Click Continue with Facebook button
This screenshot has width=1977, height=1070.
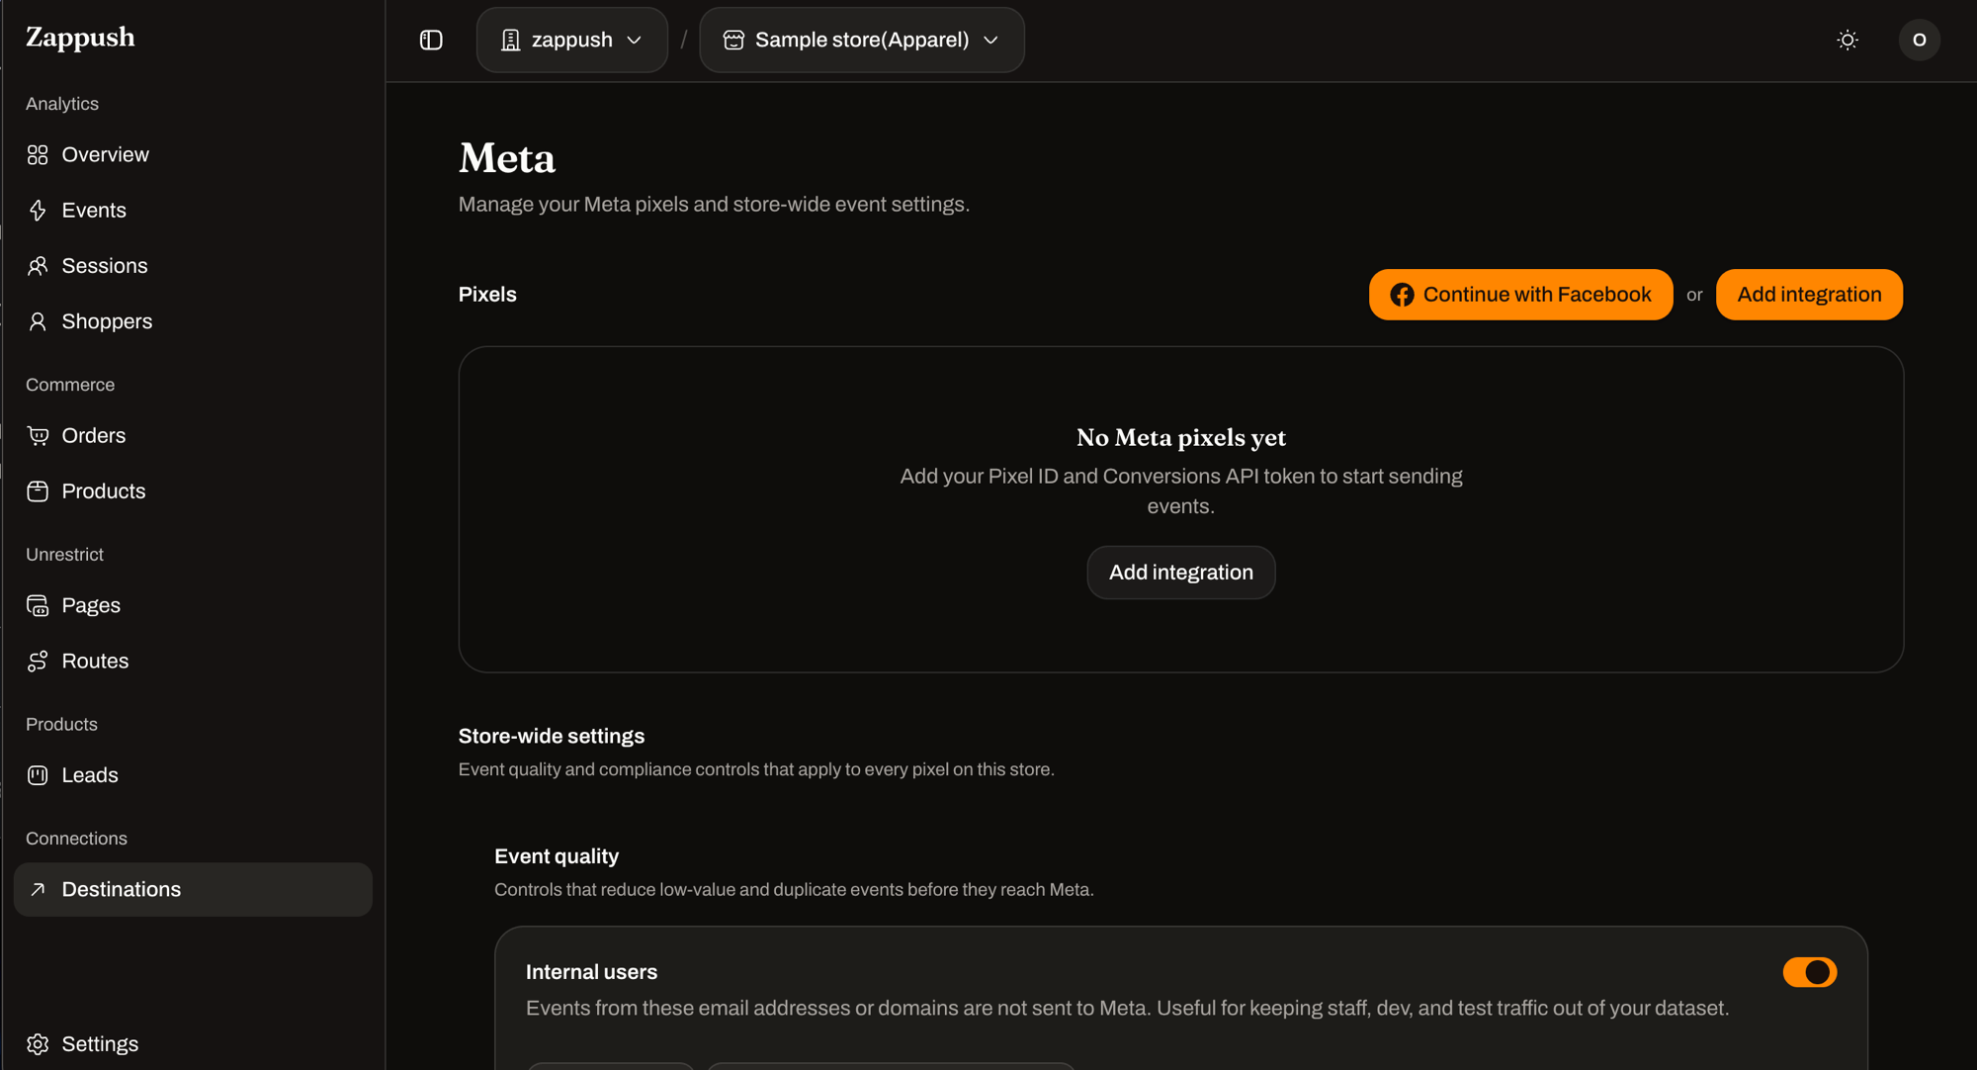[1520, 295]
